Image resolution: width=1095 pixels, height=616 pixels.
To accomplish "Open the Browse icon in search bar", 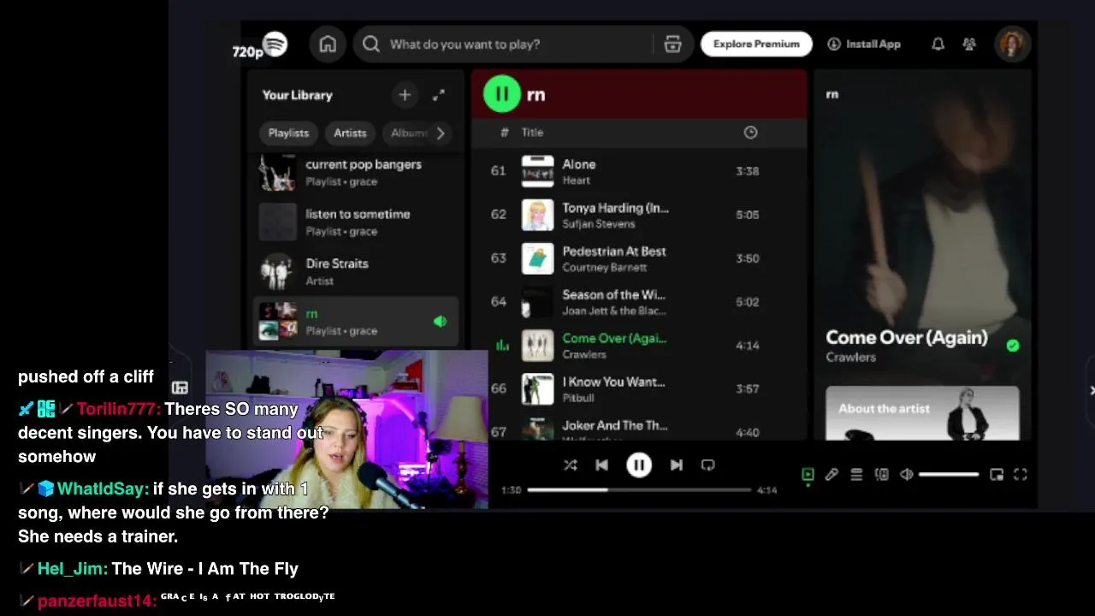I will 673,44.
